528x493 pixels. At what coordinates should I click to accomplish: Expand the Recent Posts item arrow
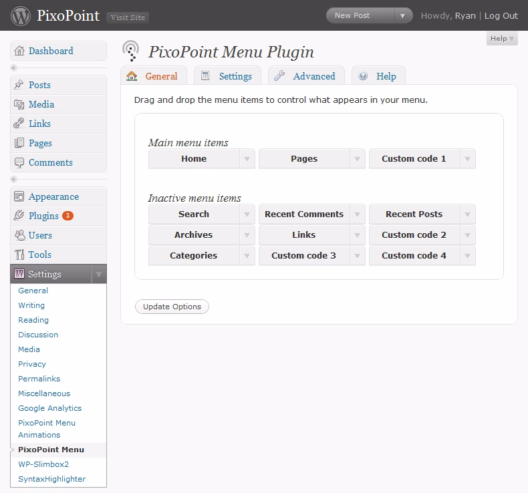click(467, 214)
